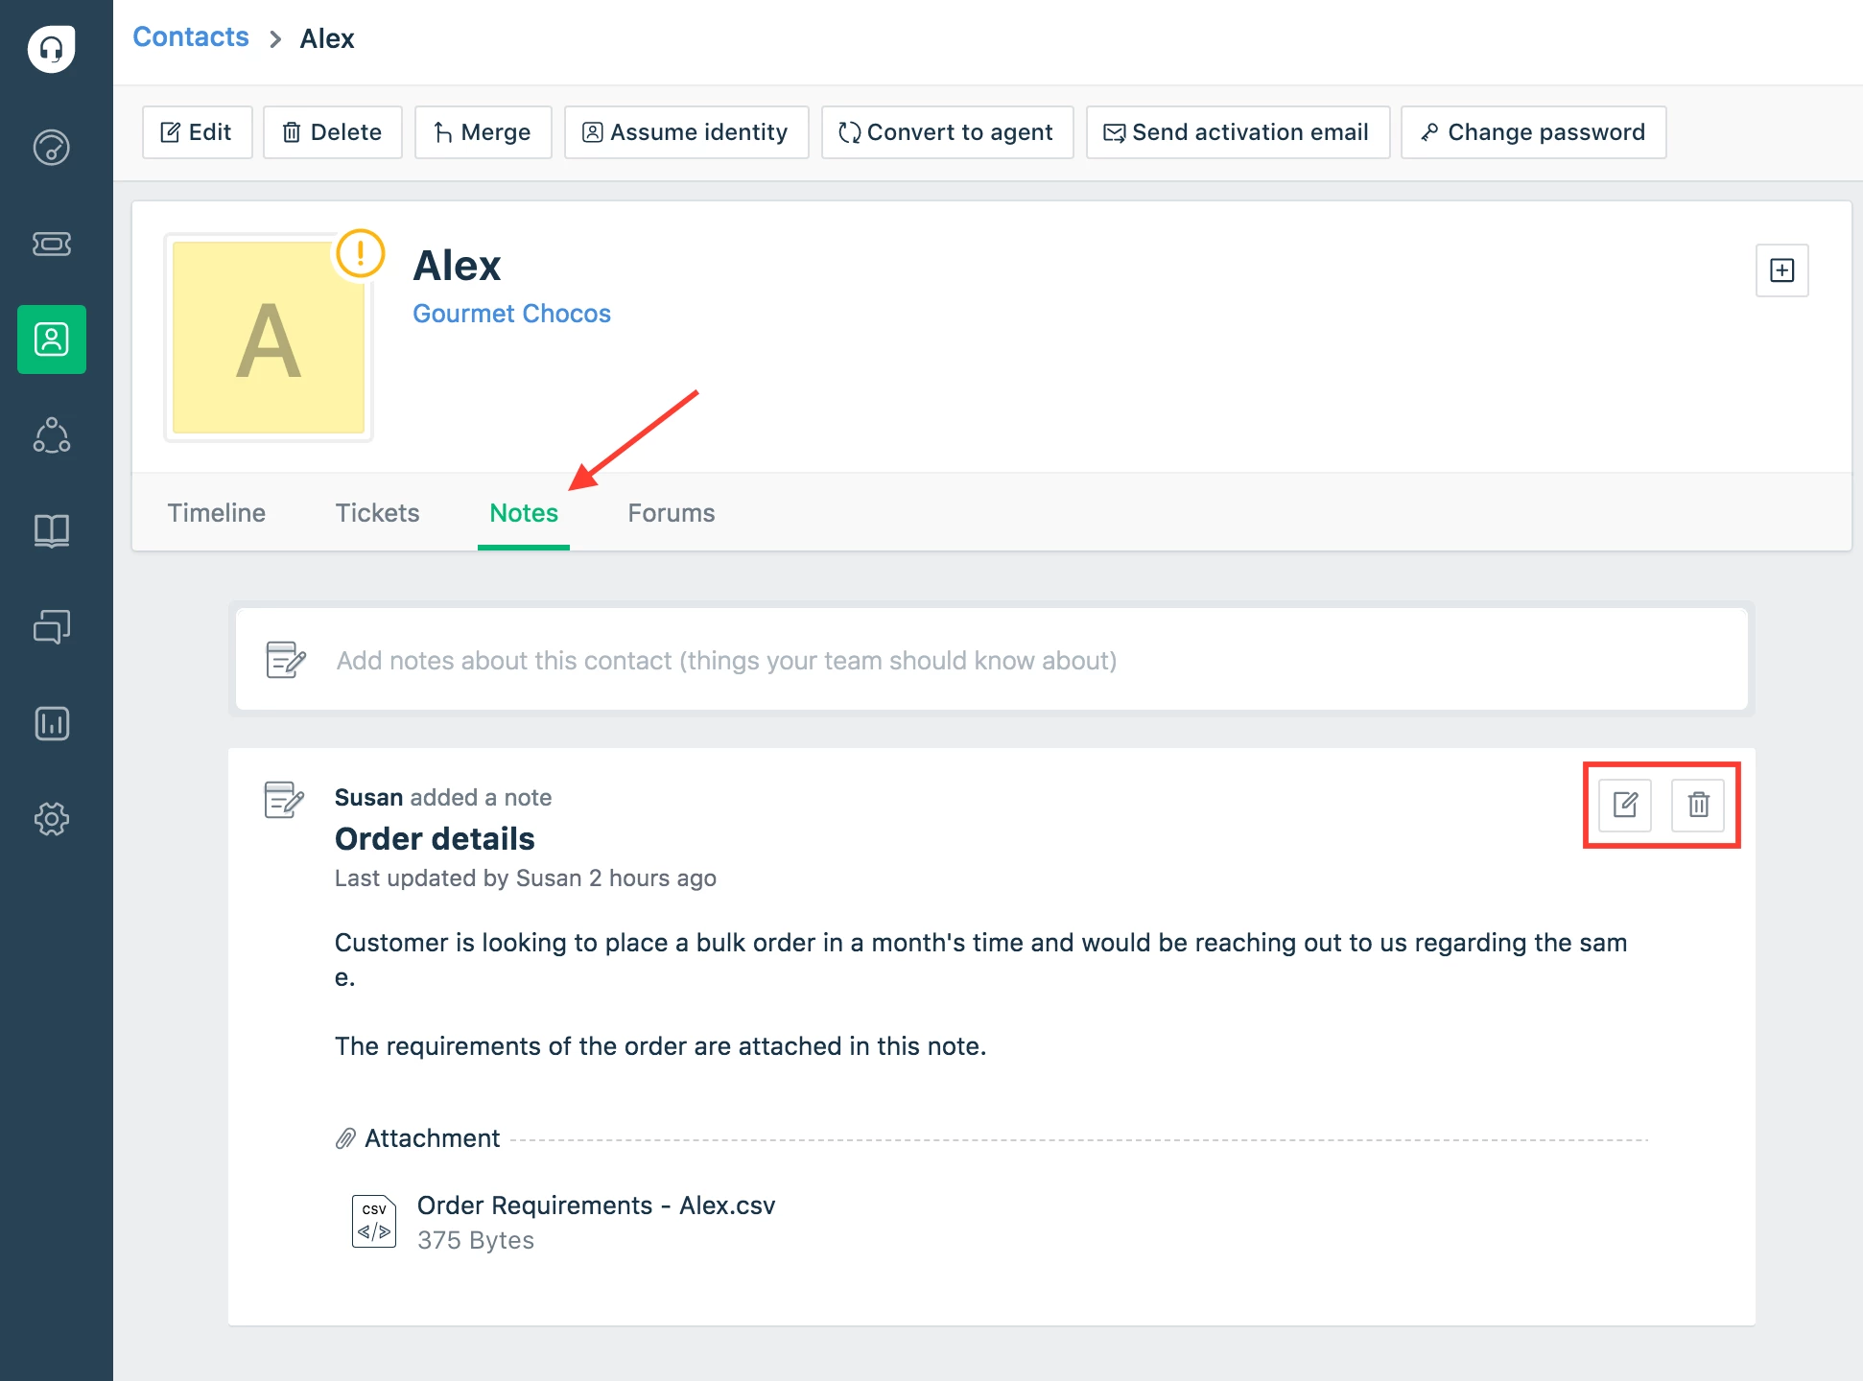Image resolution: width=1863 pixels, height=1381 pixels.
Task: Open the Admin settings gear icon
Action: (52, 819)
